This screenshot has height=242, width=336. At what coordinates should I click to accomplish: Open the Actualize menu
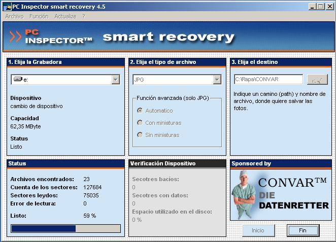65,16
